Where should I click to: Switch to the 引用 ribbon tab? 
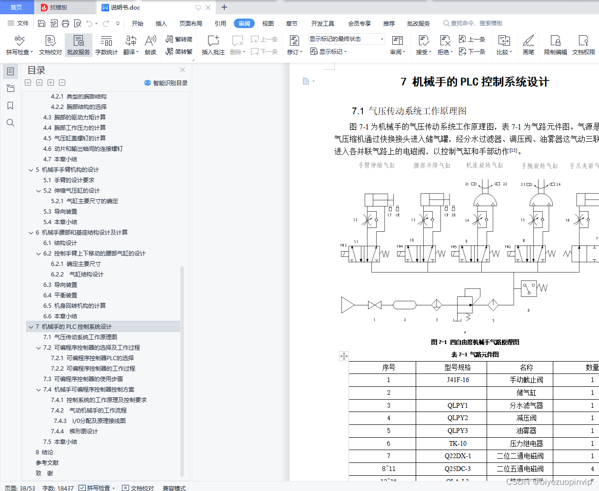click(220, 23)
